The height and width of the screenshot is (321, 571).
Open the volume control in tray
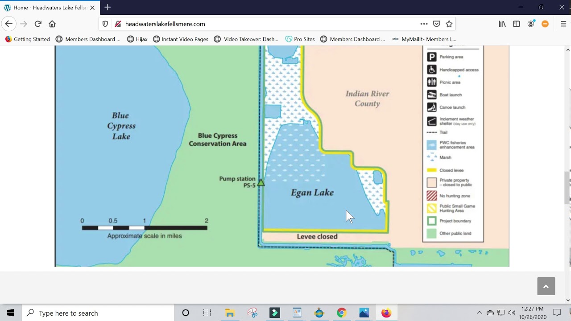(512, 313)
